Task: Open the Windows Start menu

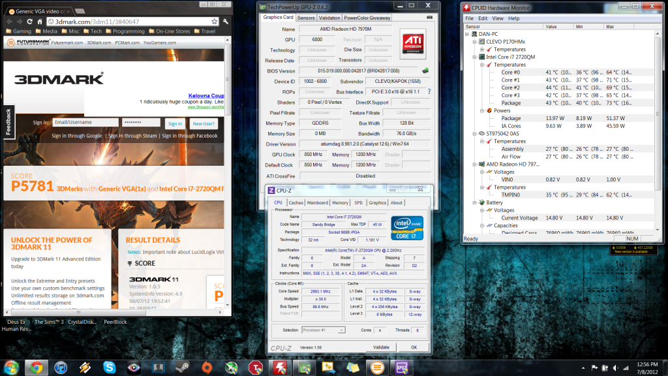Action: click(10, 368)
